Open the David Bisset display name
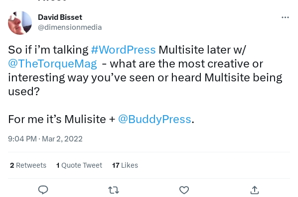This screenshot has height=197, width=298. [60, 17]
